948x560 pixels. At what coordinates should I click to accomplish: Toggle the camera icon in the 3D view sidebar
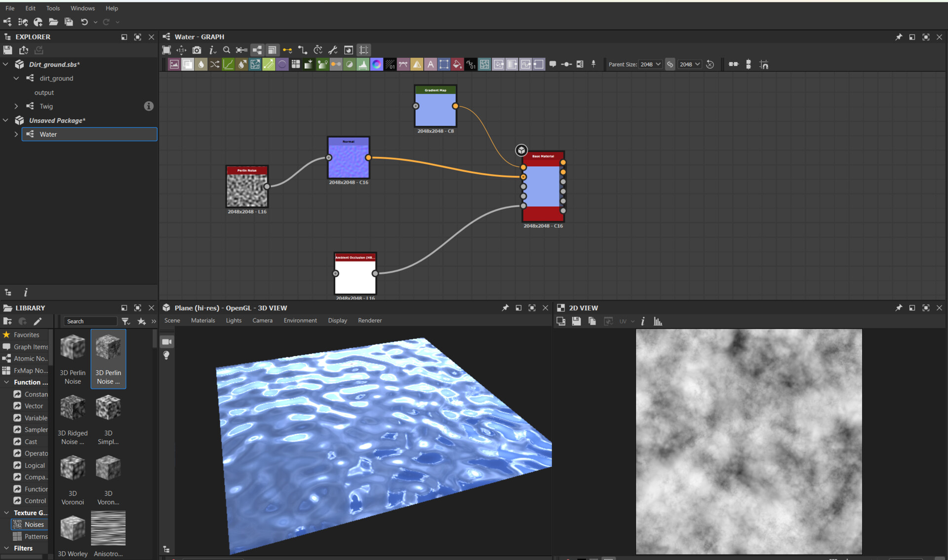(166, 341)
